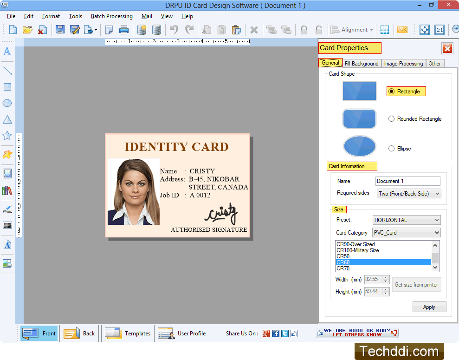
Task: Choose Rounded Rectangle card shape
Action: pyautogui.click(x=392, y=119)
